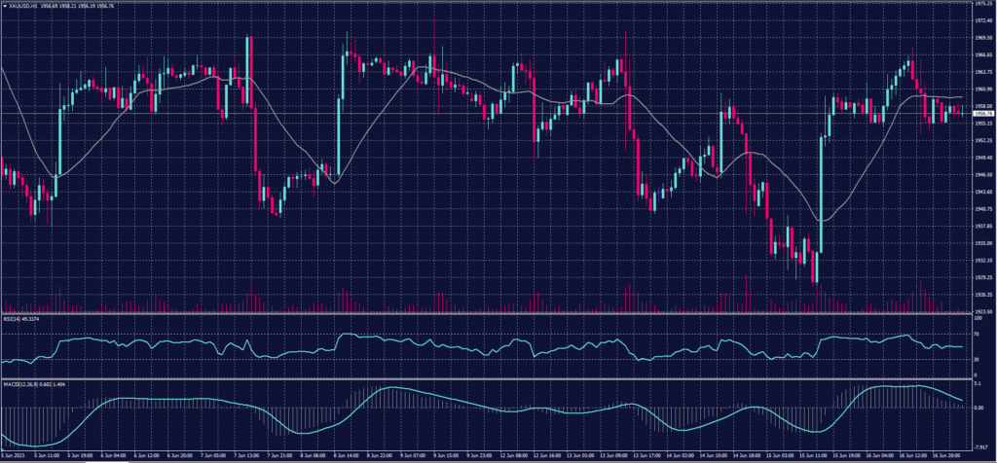The width and height of the screenshot is (997, 463).
Task: Click the 16 Jun 20:00 time label
Action: point(950,454)
